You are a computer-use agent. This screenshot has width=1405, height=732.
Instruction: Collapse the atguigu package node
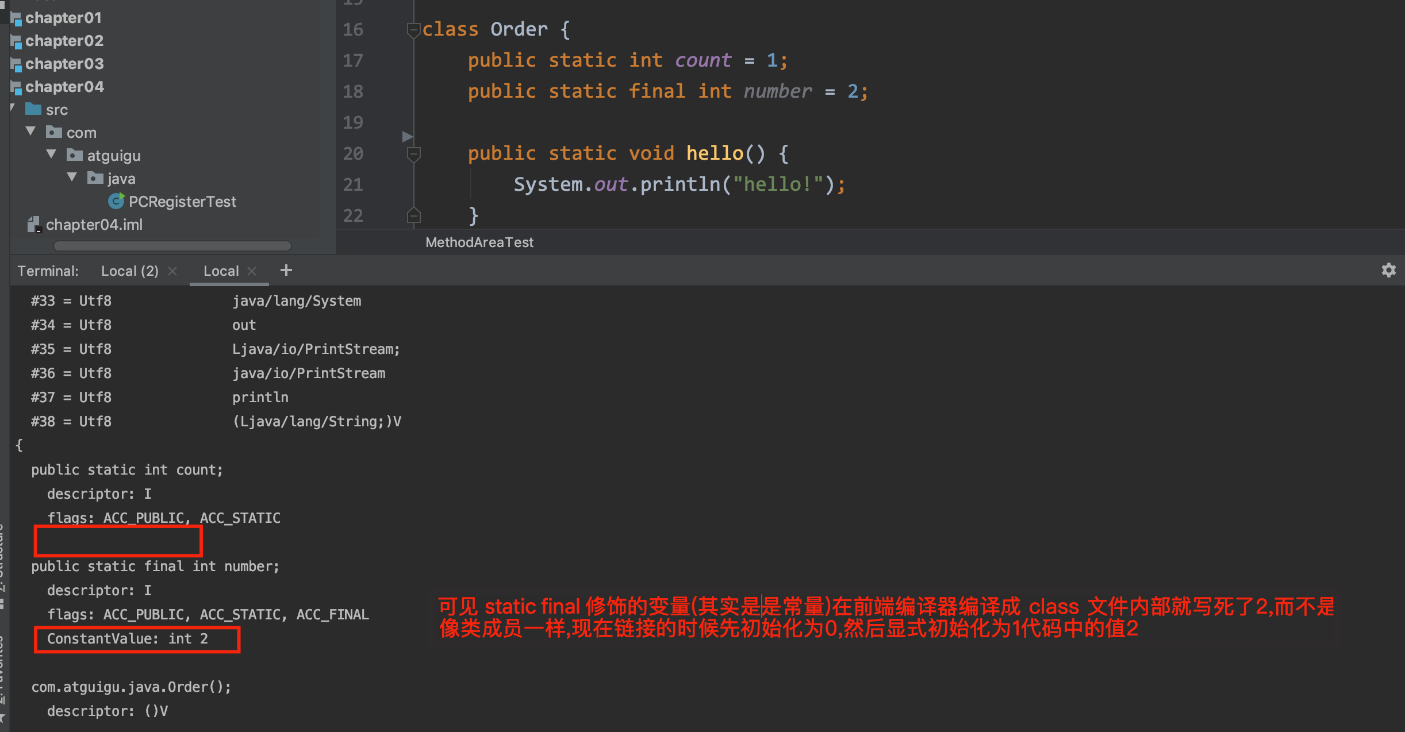(52, 155)
